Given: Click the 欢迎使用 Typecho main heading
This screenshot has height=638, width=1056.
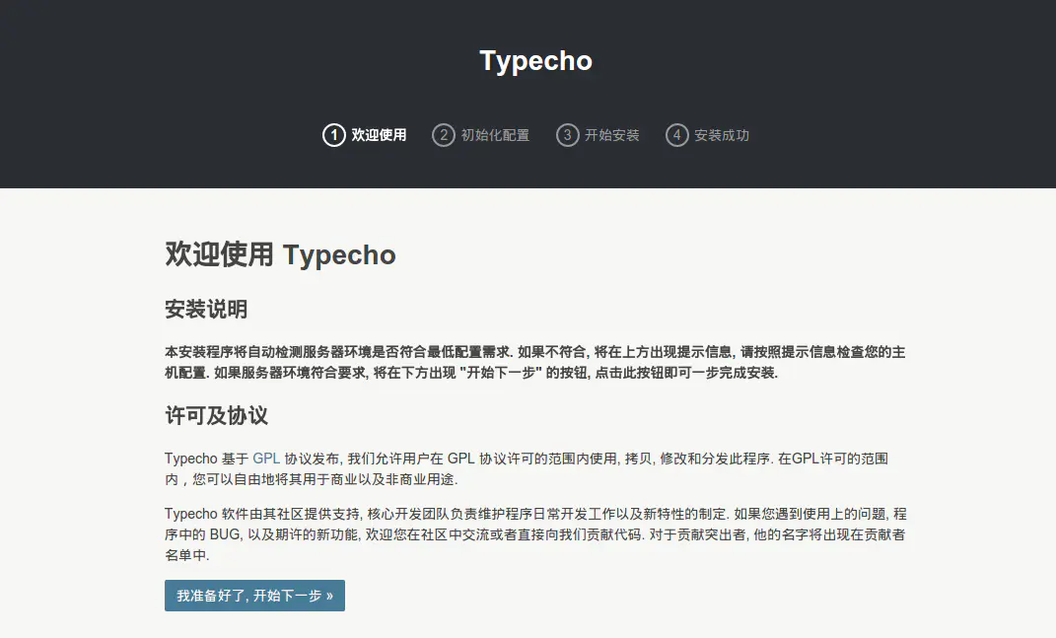Looking at the screenshot, I should tap(280, 254).
